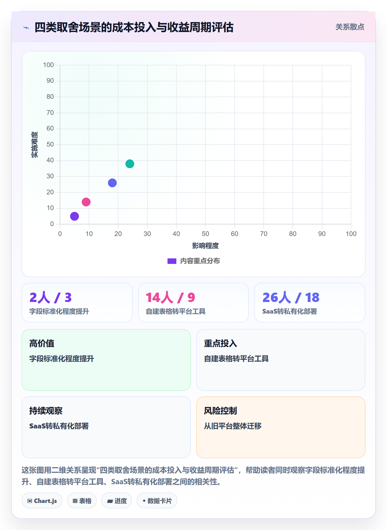Click the 数据卡片 tag chip
Viewport: 387px width, 530px height.
tap(157, 501)
